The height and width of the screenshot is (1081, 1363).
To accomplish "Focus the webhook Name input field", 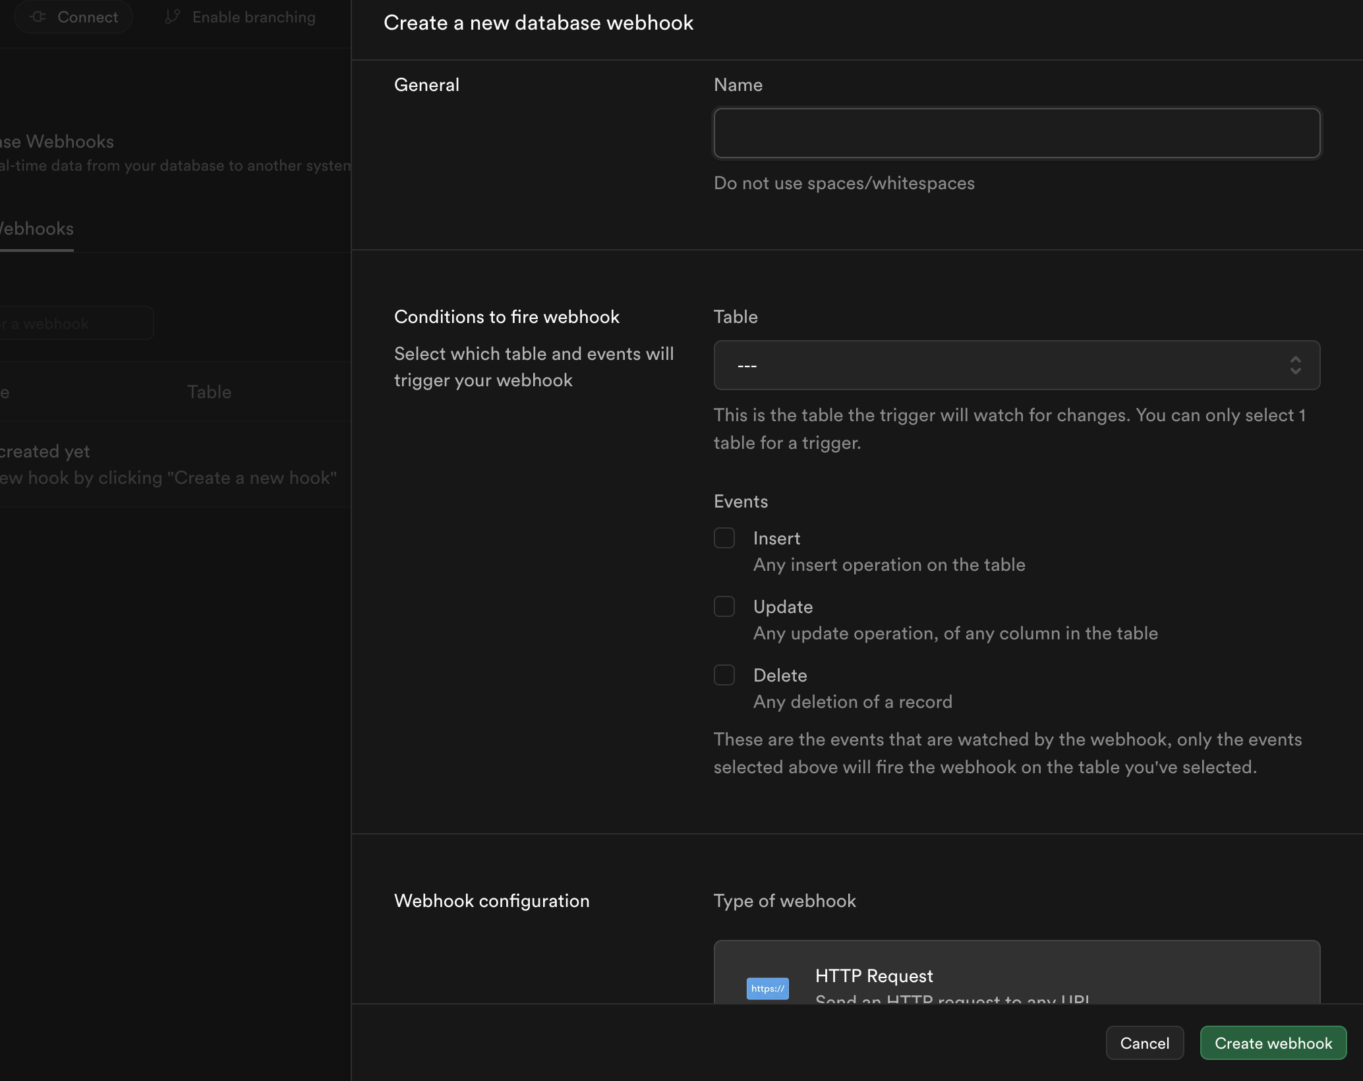I will point(1016,133).
